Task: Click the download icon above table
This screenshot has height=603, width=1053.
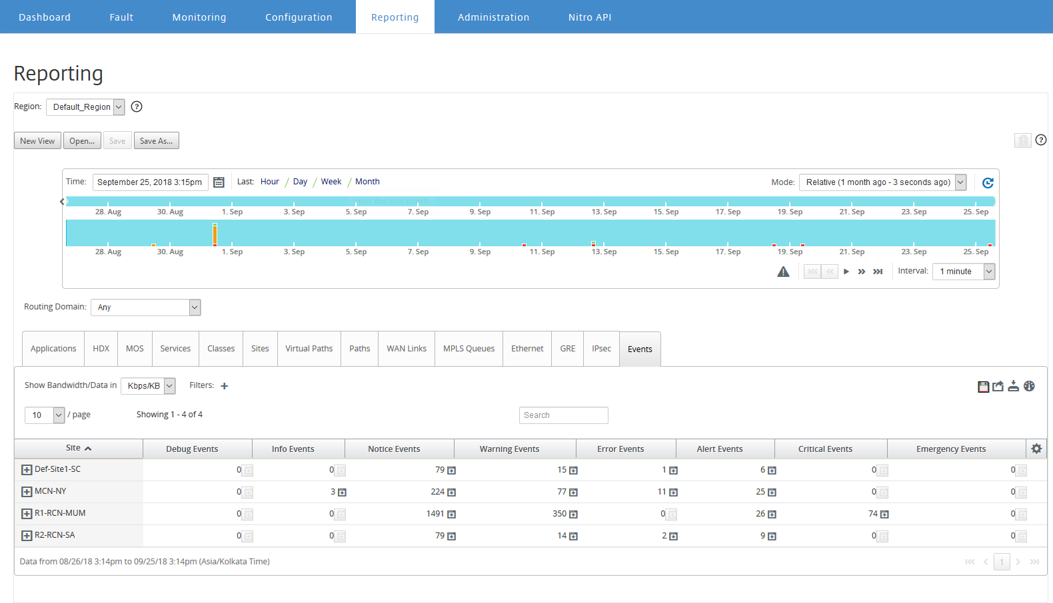Action: pyautogui.click(x=1013, y=386)
